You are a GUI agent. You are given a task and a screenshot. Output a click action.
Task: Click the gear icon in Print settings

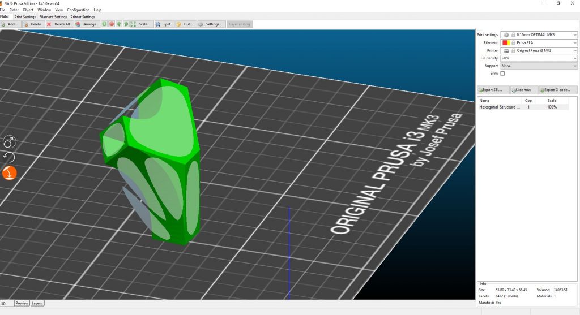[x=506, y=34]
